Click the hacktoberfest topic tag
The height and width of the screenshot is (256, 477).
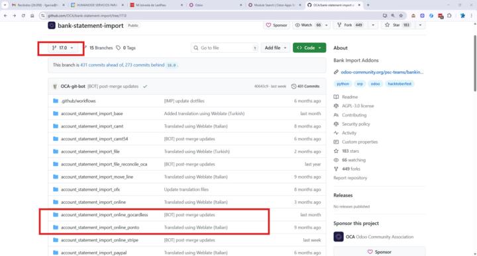click(x=399, y=84)
